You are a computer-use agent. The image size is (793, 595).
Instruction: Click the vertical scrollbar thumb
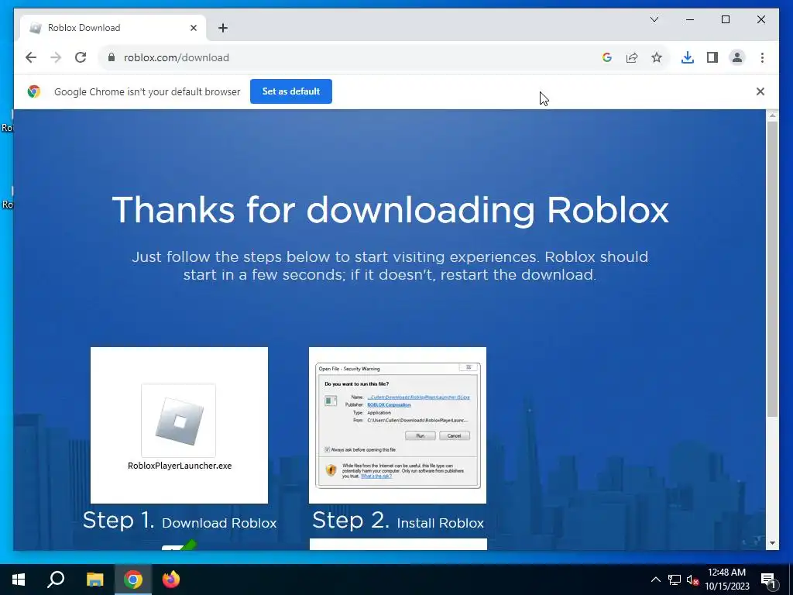[772, 269]
